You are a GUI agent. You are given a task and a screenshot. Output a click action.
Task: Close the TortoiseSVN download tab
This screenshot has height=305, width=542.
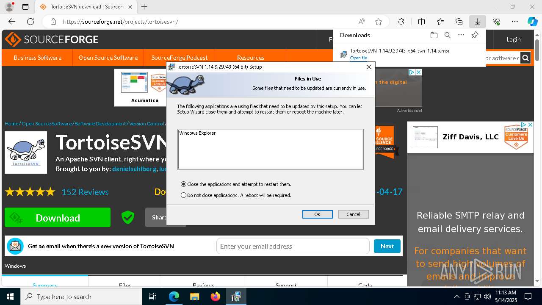pos(130,7)
